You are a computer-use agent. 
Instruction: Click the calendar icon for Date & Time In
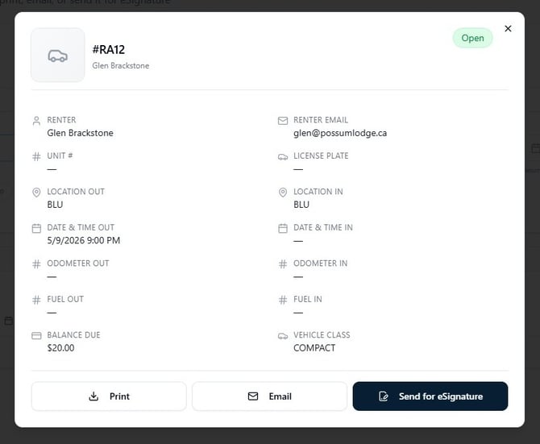283,228
